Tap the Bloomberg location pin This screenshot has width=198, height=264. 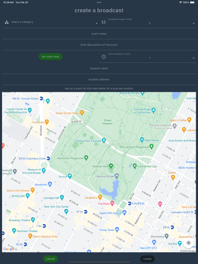(x=166, y=236)
